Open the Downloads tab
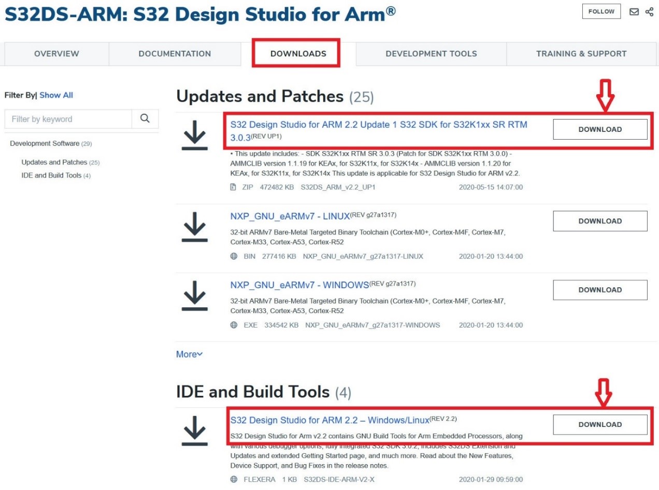The width and height of the screenshot is (659, 490). [x=298, y=53]
